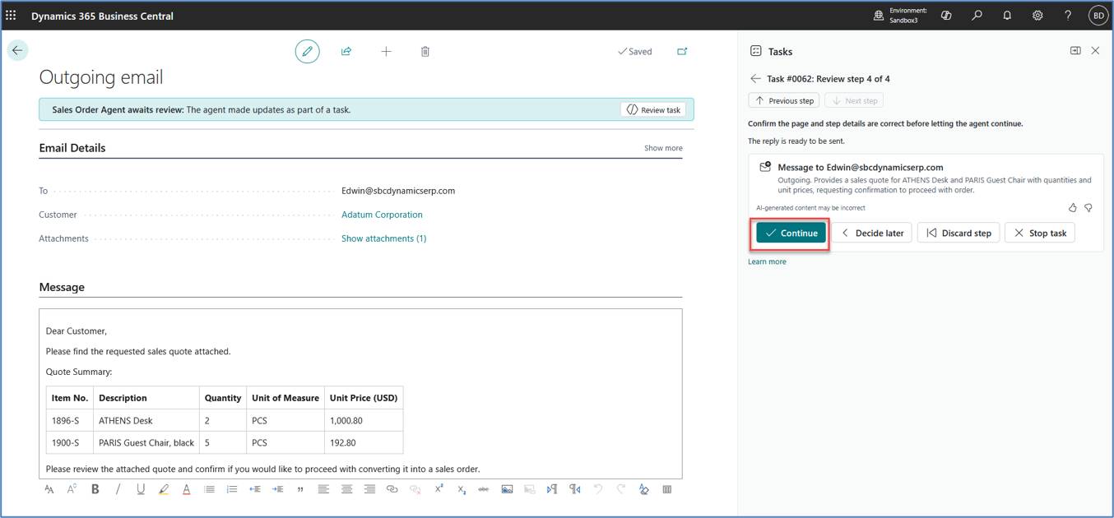This screenshot has height=518, width=1114.
Task: Align text right
Action: (x=369, y=489)
